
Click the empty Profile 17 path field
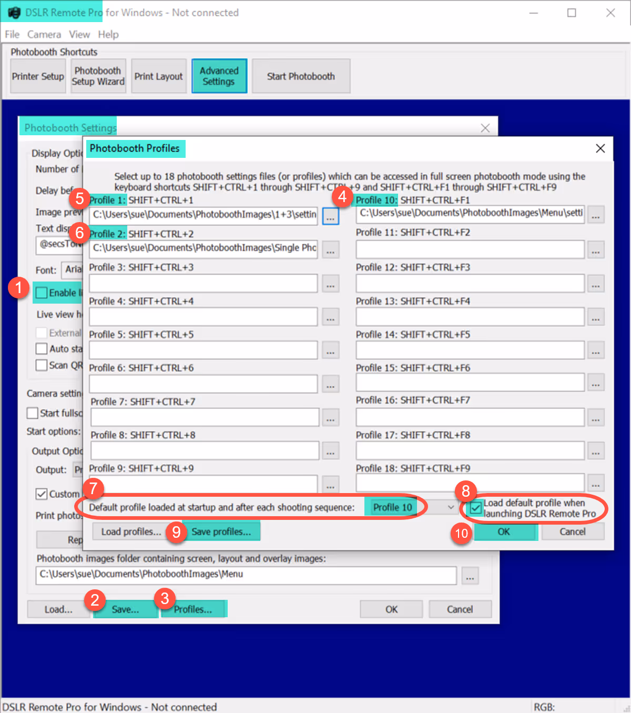pos(470,450)
